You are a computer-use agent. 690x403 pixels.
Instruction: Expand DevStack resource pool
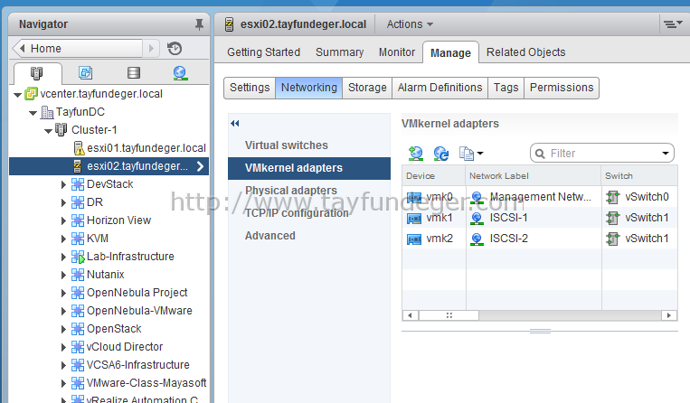pos(63,184)
